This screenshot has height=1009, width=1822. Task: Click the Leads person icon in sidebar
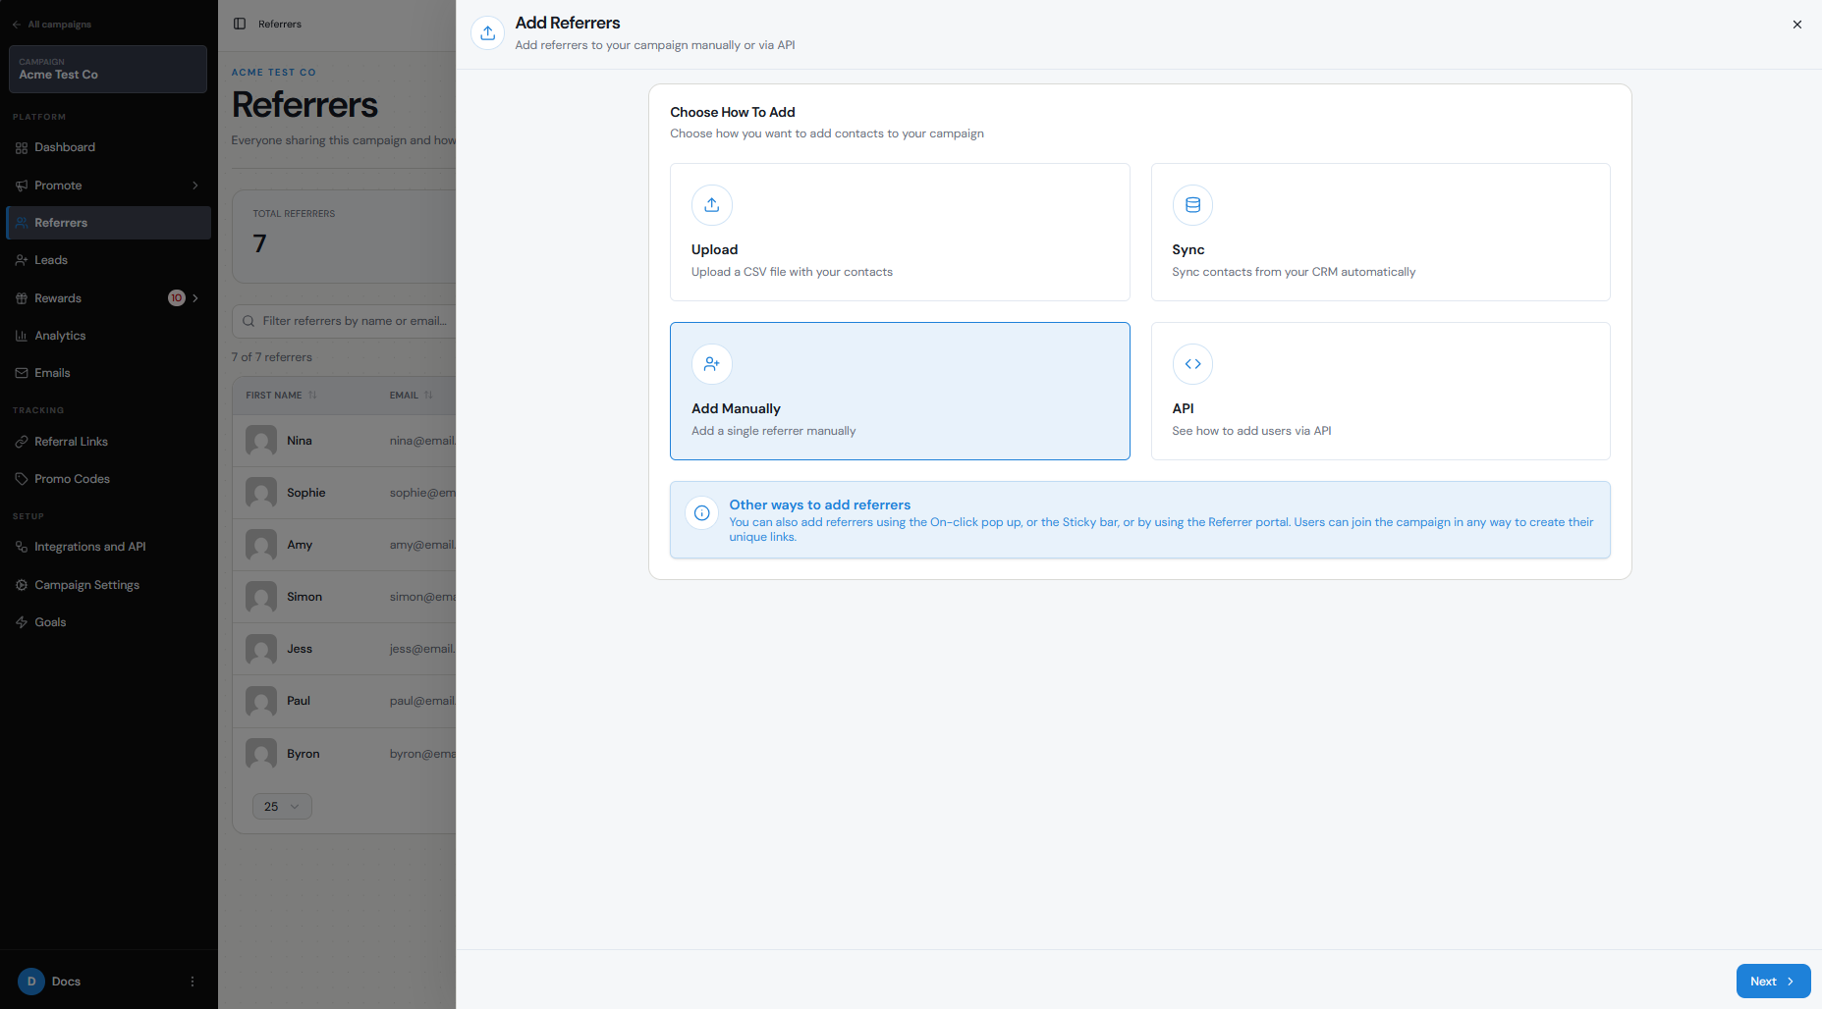(22, 260)
